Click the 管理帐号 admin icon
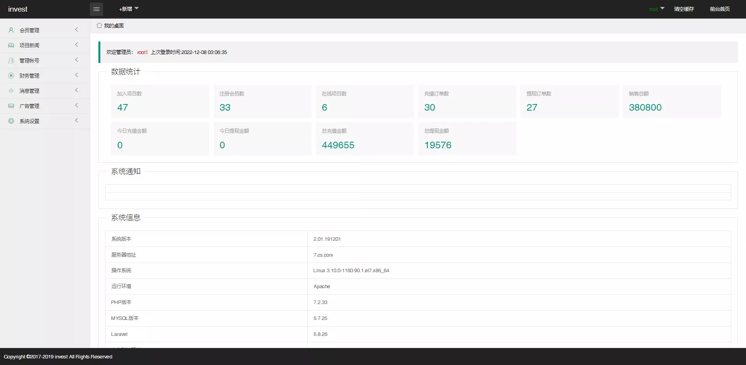Image resolution: width=746 pixels, height=365 pixels. (x=11, y=60)
